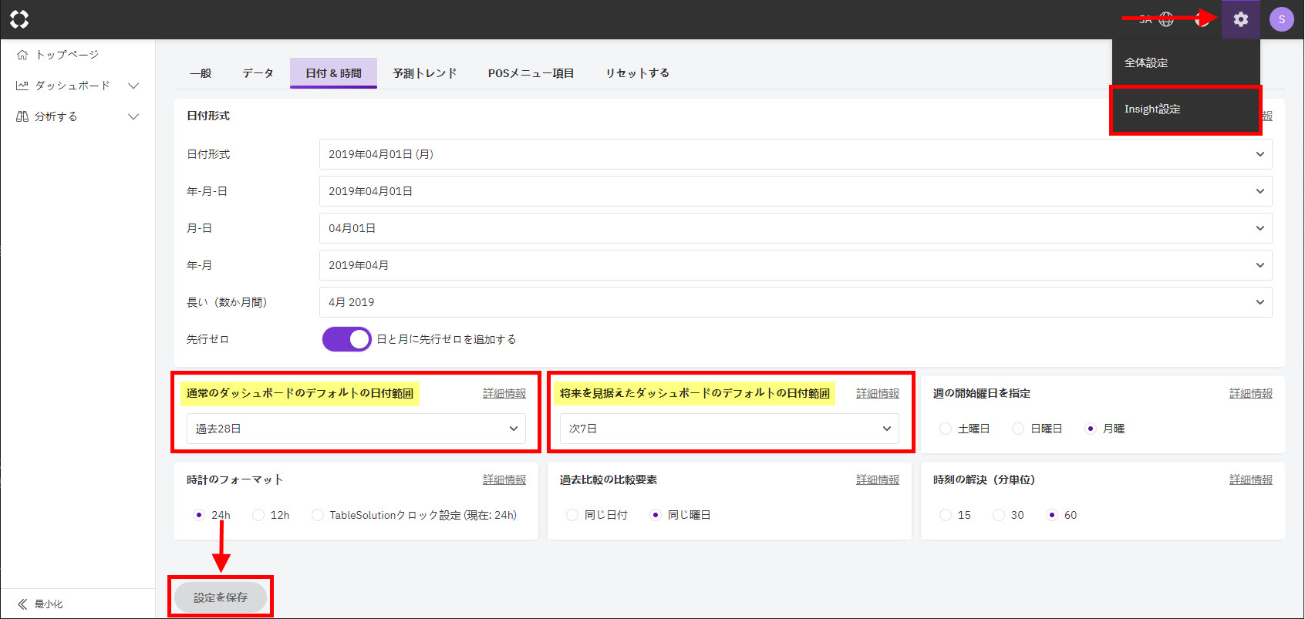Select 同じ日付 comparison option

[572, 515]
